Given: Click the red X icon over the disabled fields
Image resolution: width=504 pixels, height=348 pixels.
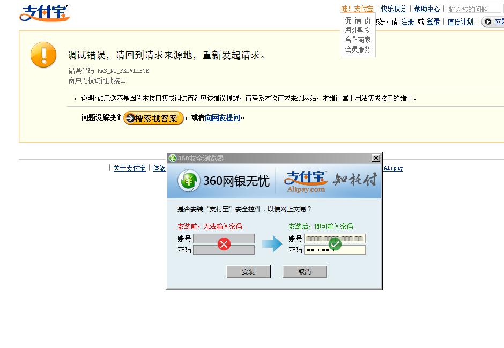Looking at the screenshot, I should coord(224,244).
